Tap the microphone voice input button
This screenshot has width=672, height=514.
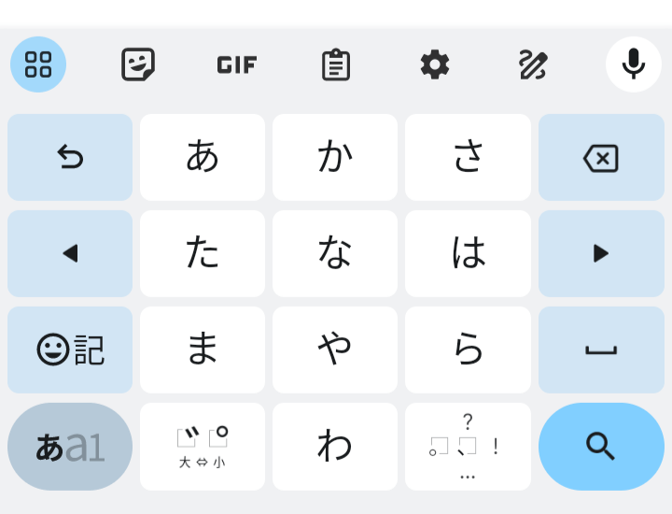click(x=634, y=64)
